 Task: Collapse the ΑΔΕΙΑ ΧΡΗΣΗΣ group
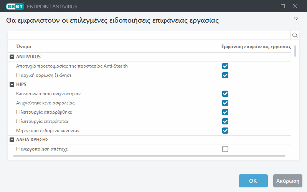12,140
